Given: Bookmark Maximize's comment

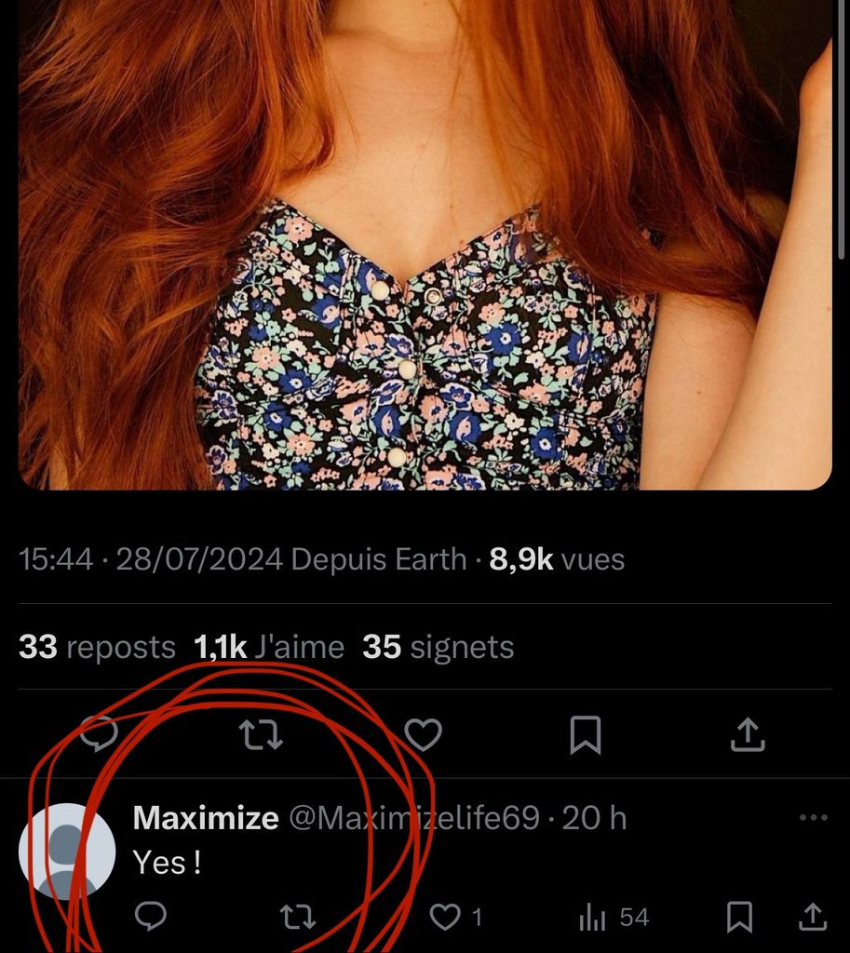Looking at the screenshot, I should coord(739,918).
